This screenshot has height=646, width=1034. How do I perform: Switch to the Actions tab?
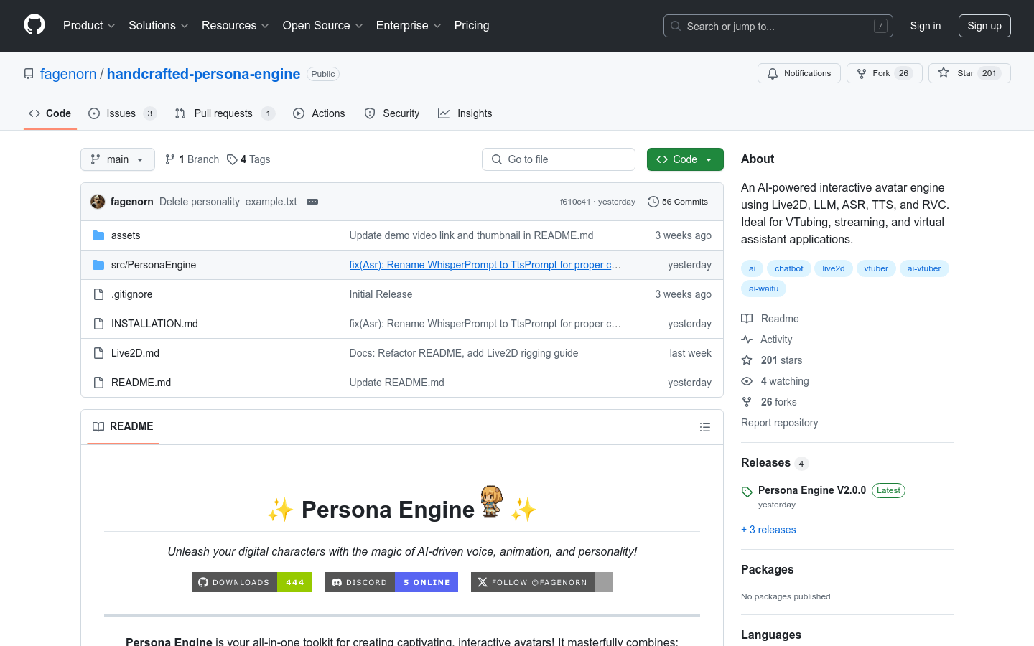click(320, 113)
